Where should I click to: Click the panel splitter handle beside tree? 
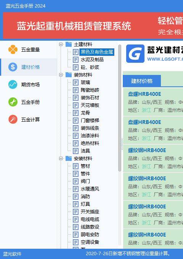pos(122,144)
